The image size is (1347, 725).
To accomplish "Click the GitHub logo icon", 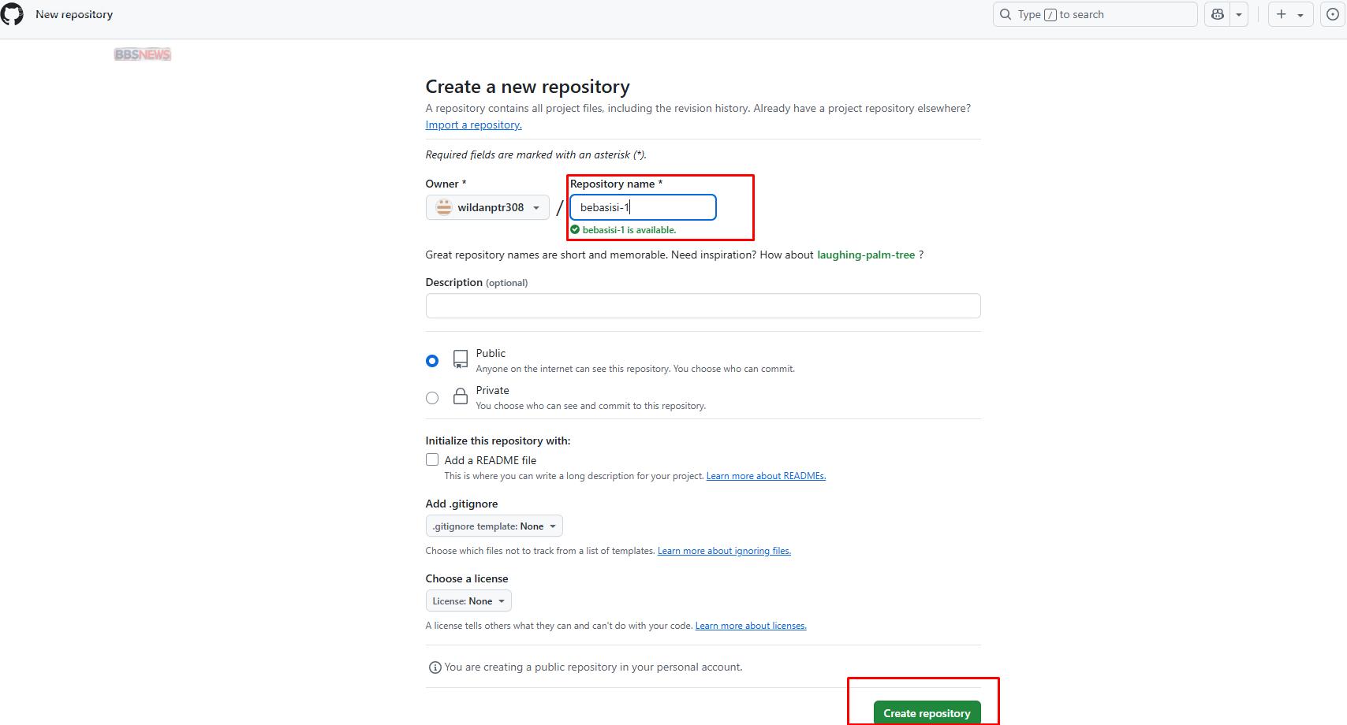I will click(13, 14).
